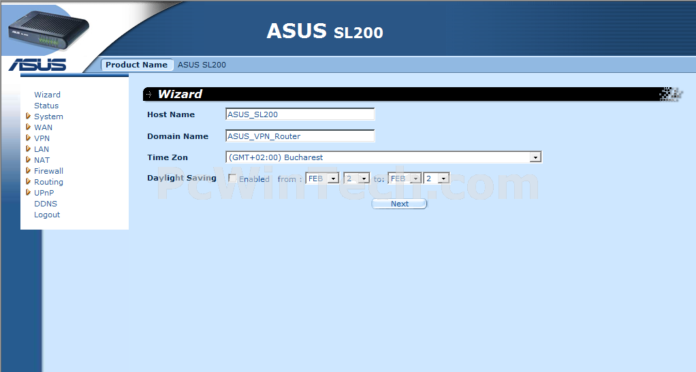
Task: Open the Time Zone dropdown
Action: point(383,157)
